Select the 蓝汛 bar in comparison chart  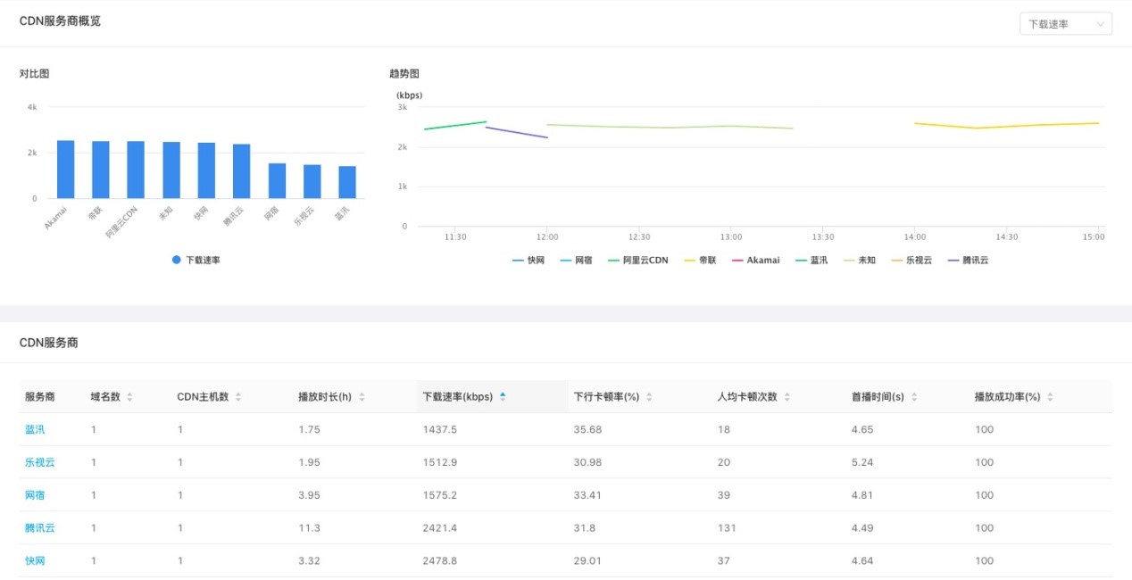(347, 182)
